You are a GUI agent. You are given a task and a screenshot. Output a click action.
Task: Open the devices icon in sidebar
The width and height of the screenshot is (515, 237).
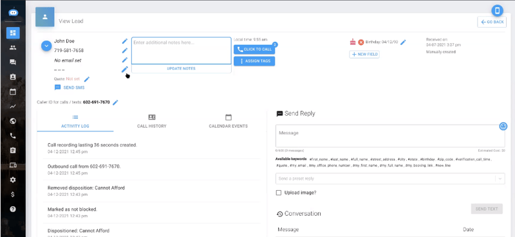tap(13, 165)
